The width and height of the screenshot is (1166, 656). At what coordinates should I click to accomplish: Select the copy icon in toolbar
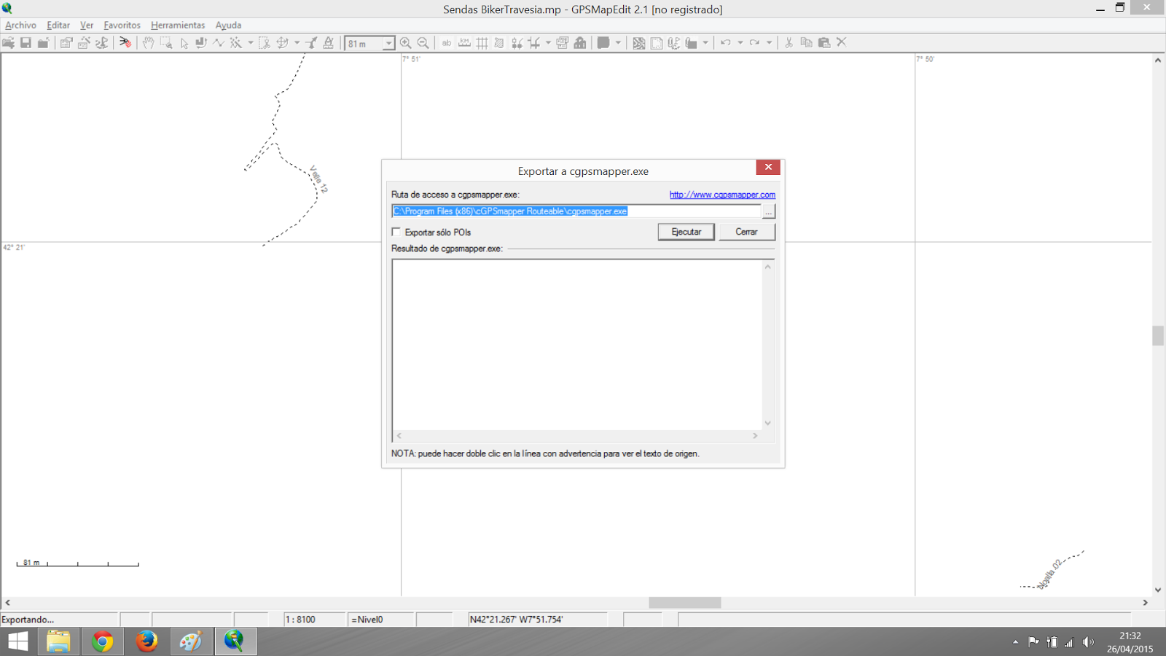(806, 42)
